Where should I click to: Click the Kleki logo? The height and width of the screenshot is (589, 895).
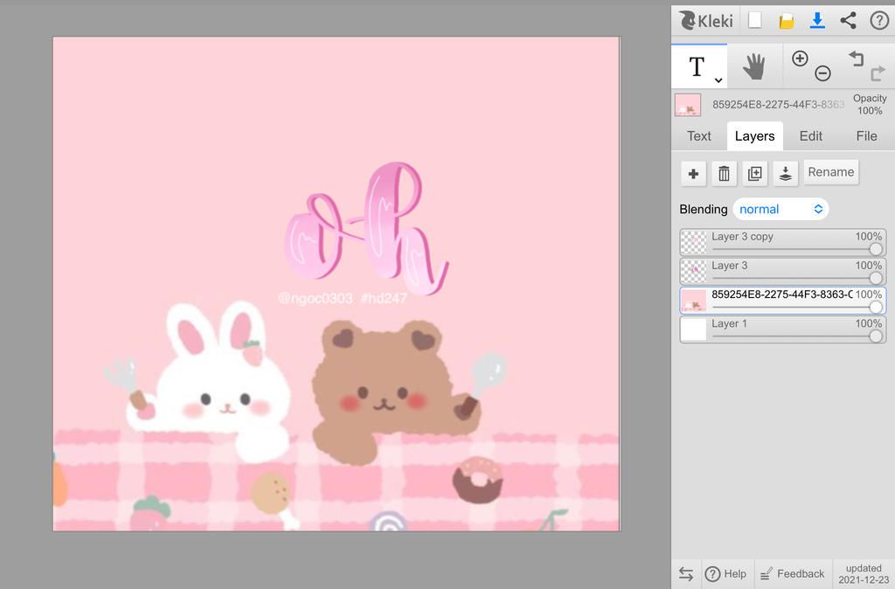point(705,21)
